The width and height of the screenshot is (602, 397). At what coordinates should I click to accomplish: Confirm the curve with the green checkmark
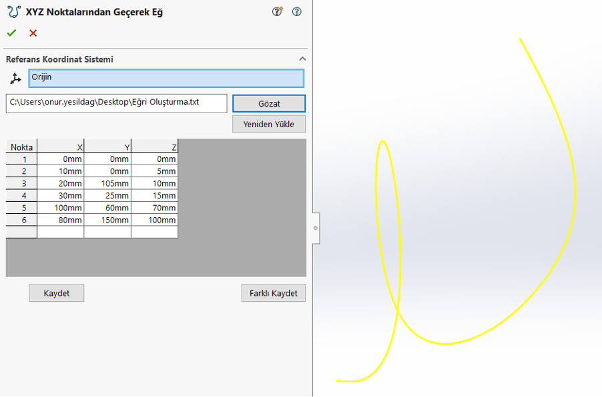[11, 33]
